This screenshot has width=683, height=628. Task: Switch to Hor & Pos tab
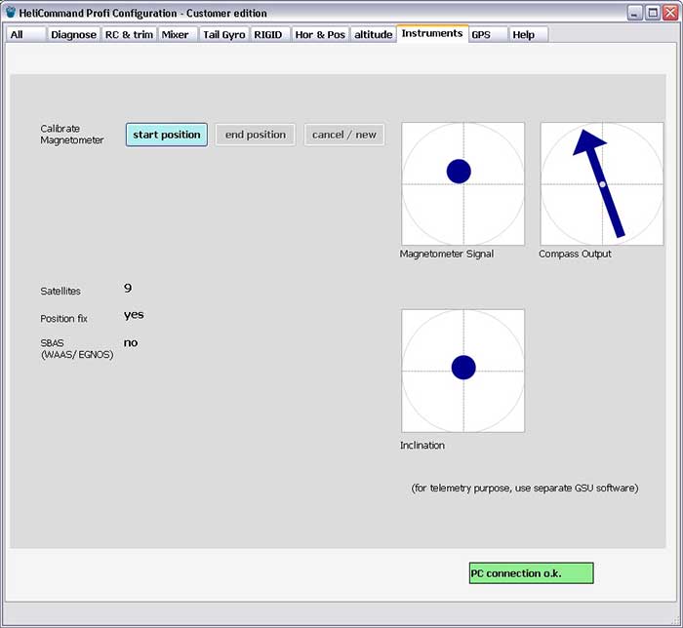[x=320, y=34]
